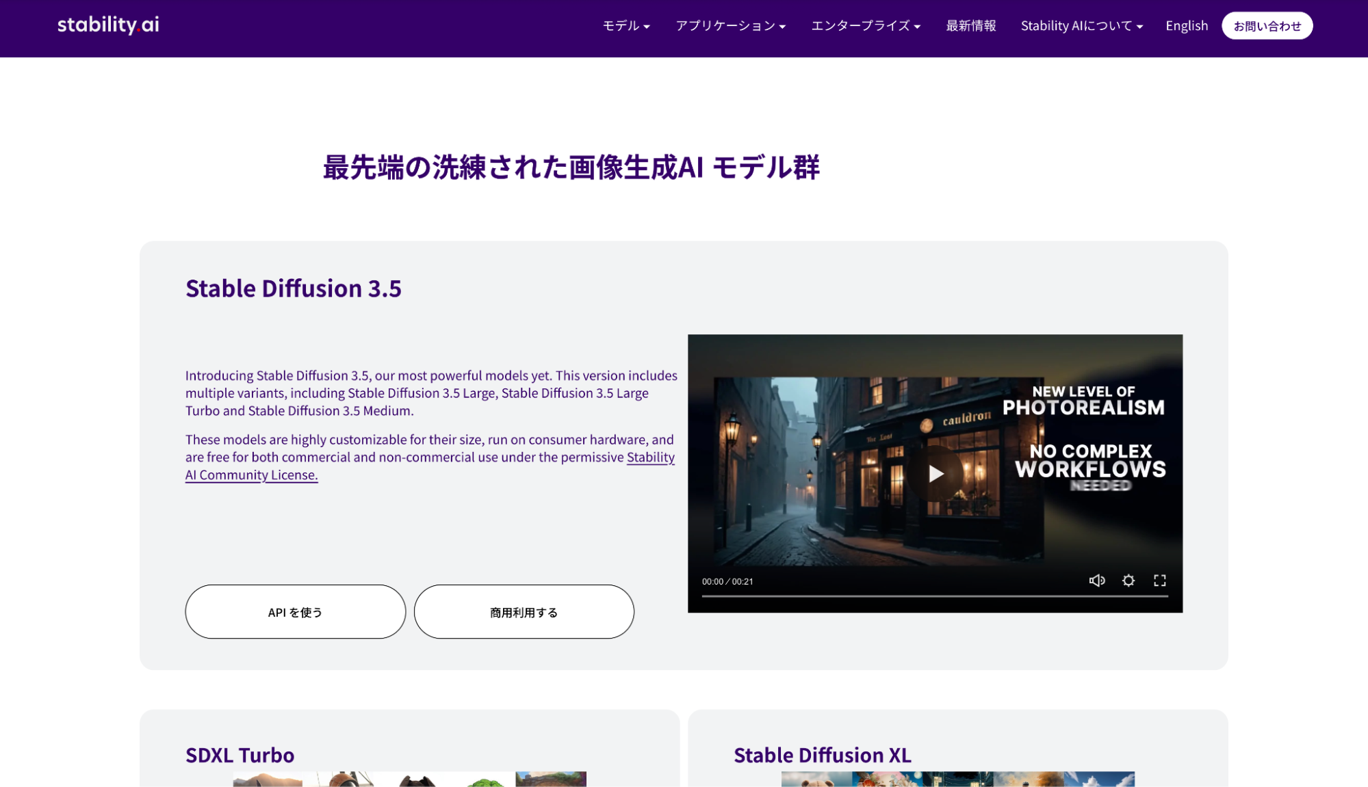Click the SDXL Turbo heading

coord(240,755)
